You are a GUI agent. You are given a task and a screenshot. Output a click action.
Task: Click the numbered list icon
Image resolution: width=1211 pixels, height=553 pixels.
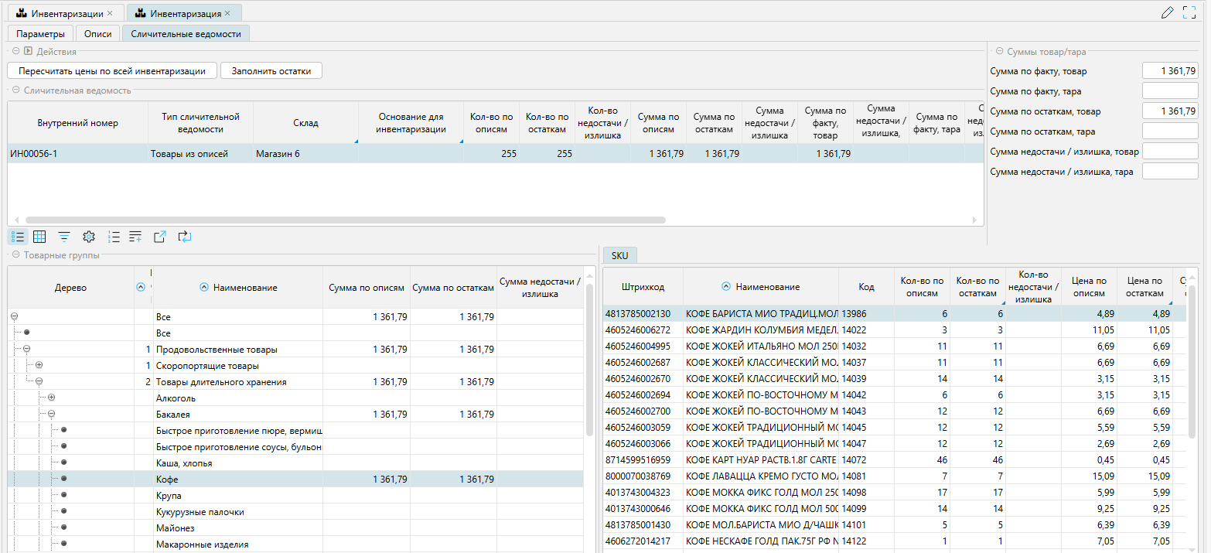tap(114, 237)
